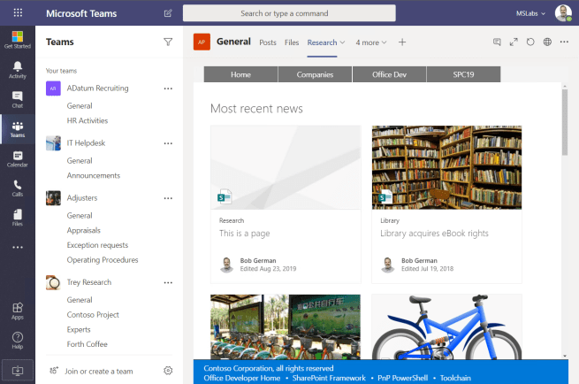Image resolution: width=579 pixels, height=384 pixels.
Task: Open Calls from the sidebar
Action: point(17,188)
